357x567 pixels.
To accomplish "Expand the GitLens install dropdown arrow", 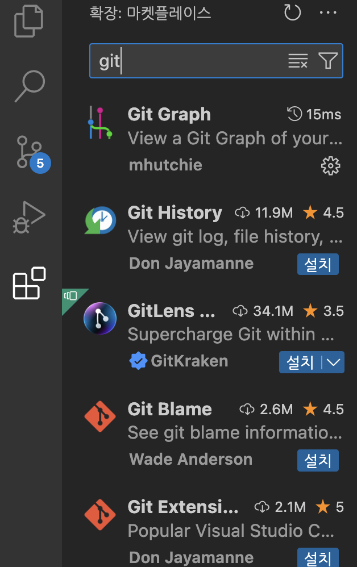I will pos(333,362).
